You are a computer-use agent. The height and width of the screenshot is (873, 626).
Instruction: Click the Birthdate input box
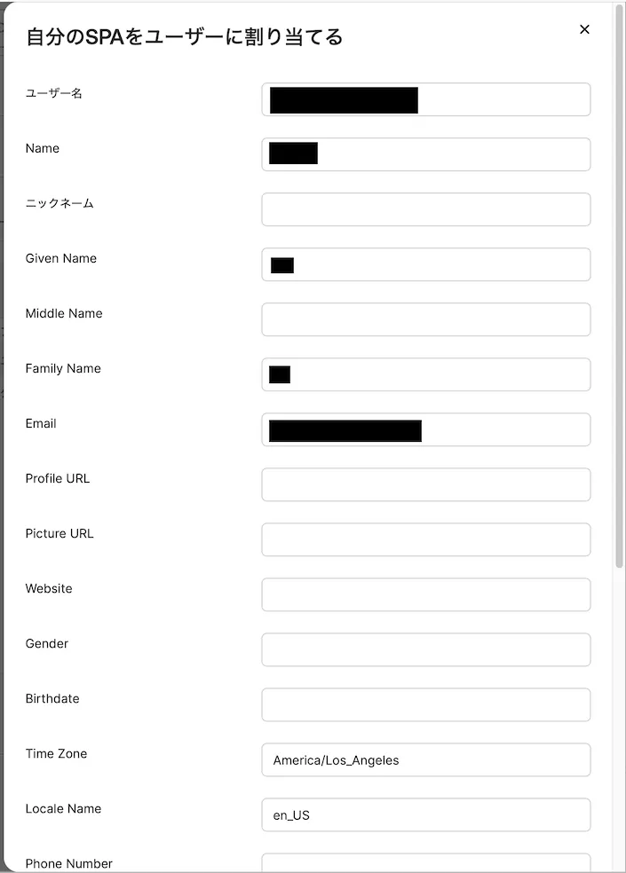pyautogui.click(x=426, y=704)
